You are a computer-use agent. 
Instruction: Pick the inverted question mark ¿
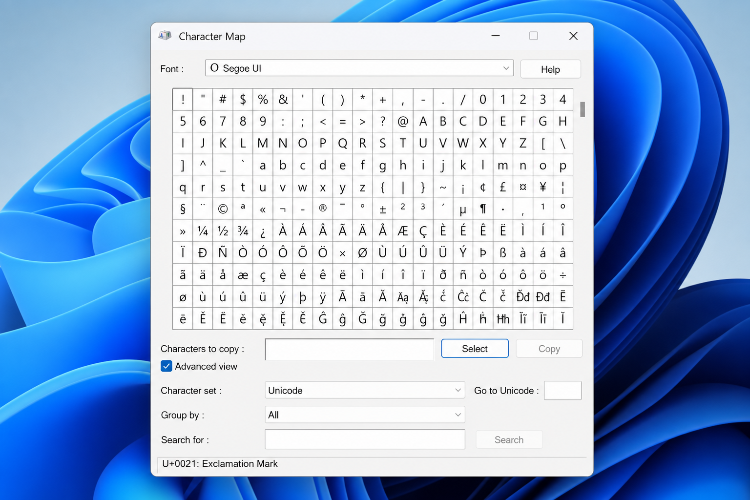coord(263,231)
